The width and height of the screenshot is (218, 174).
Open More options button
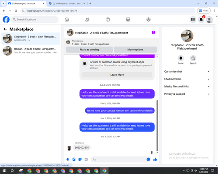click(x=135, y=50)
